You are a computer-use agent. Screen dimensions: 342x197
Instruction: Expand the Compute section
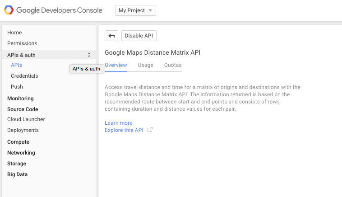click(18, 142)
